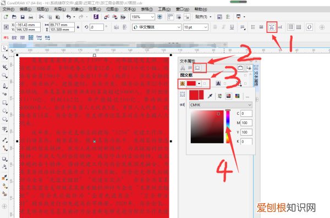Save the document with floppy icon
330x218 pixels.
[x=23, y=17]
